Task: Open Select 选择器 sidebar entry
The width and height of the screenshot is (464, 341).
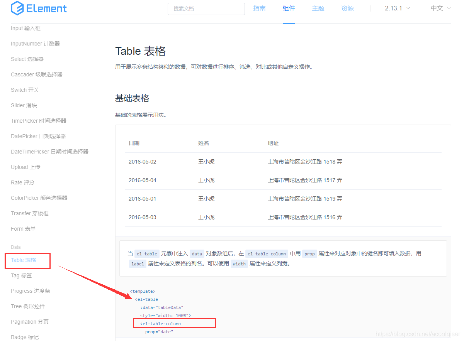Action: tap(27, 59)
